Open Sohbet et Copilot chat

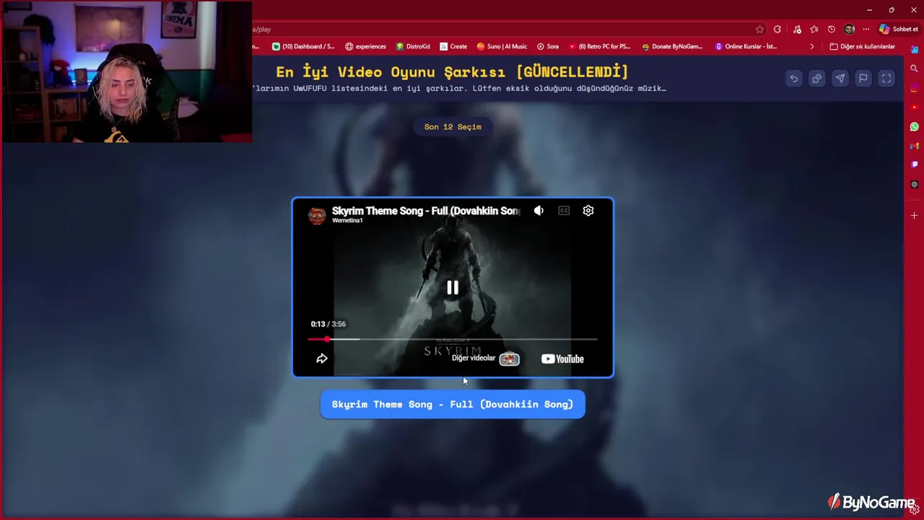pos(898,30)
